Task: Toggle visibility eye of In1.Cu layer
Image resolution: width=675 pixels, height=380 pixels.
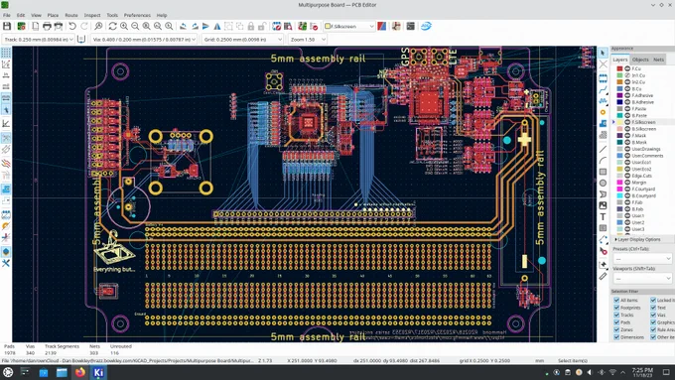Action: [627, 75]
